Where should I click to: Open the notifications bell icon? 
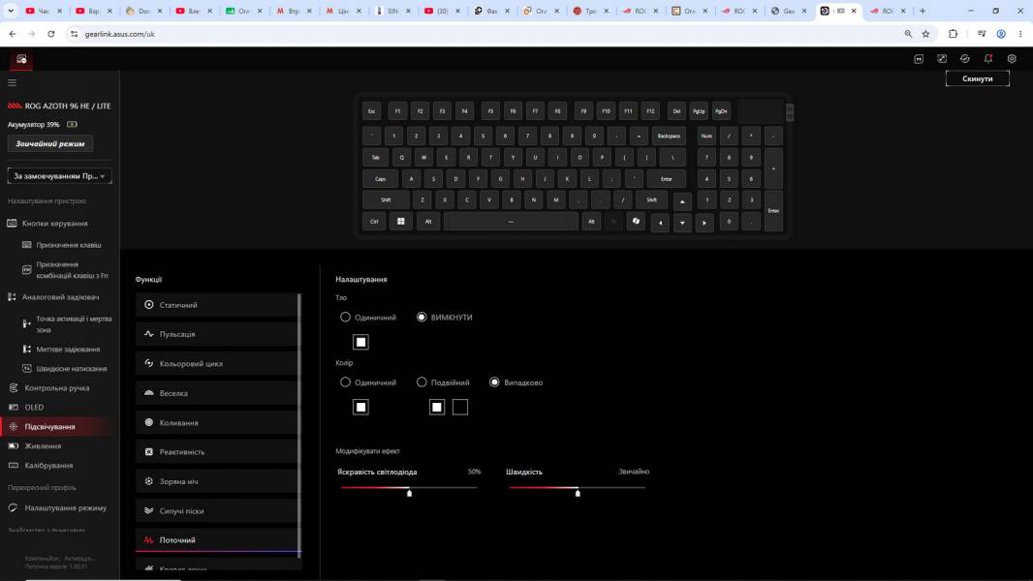click(987, 58)
